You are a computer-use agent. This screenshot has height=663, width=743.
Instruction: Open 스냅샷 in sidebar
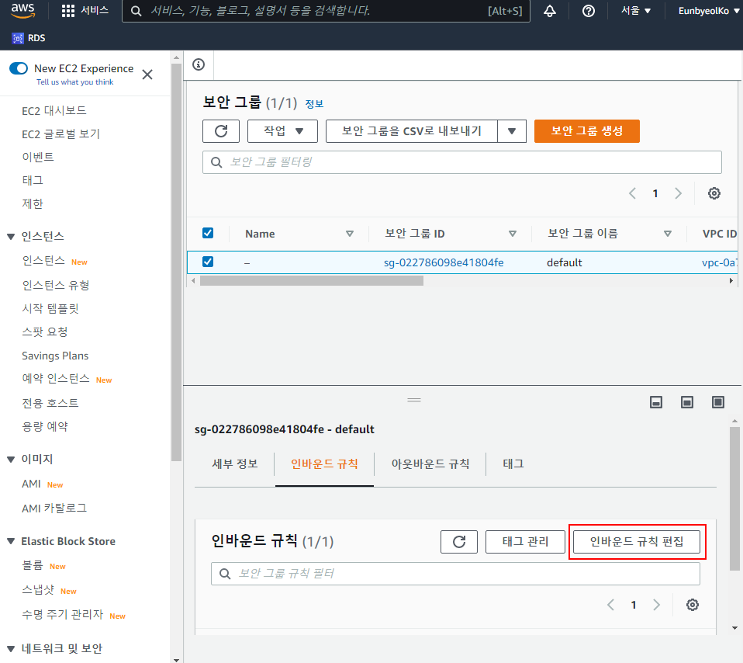[x=38, y=589]
